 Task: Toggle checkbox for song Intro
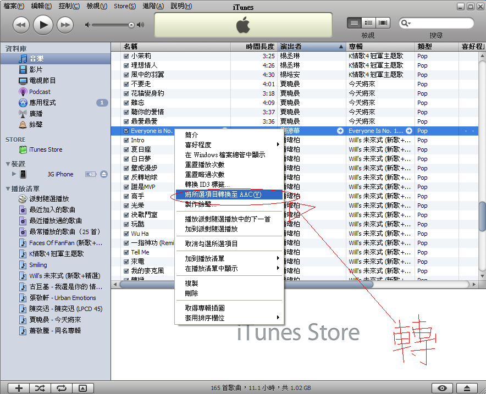pos(126,140)
